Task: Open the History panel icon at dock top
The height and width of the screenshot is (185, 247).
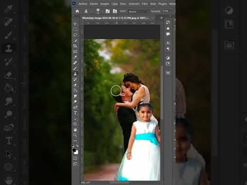Action: point(168,22)
